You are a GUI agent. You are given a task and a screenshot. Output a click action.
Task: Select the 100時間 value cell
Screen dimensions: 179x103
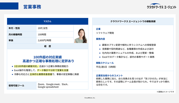tap(55, 35)
